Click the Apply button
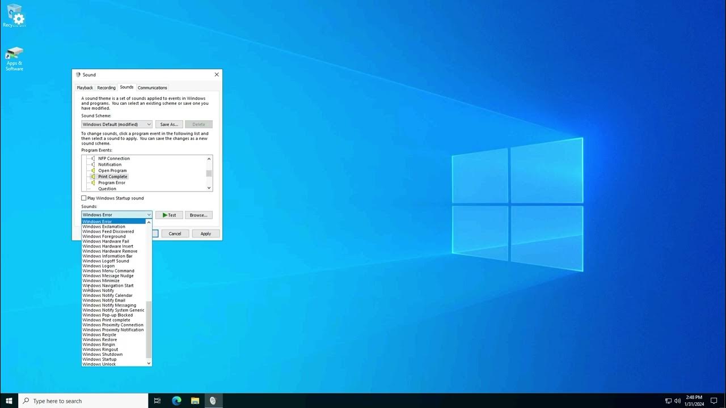 [x=205, y=233]
